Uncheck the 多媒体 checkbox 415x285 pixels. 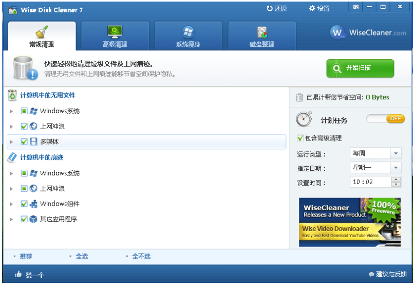pos(24,141)
